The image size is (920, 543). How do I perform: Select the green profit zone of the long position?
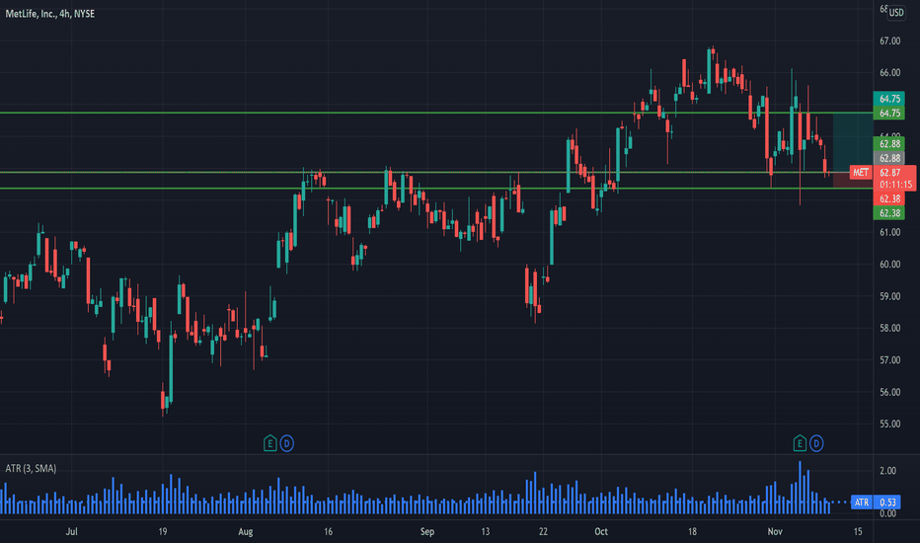tap(853, 142)
